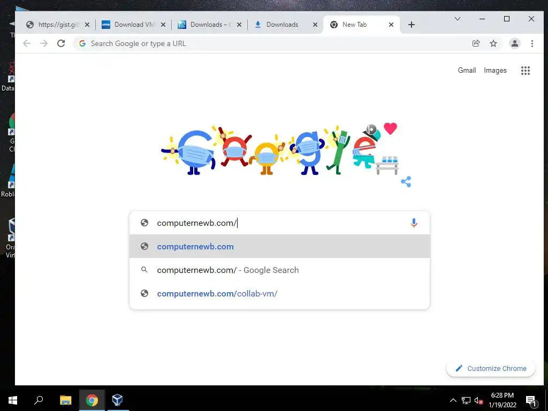The image size is (548, 411).
Task: Open the tab search chevron
Action: coord(457,19)
